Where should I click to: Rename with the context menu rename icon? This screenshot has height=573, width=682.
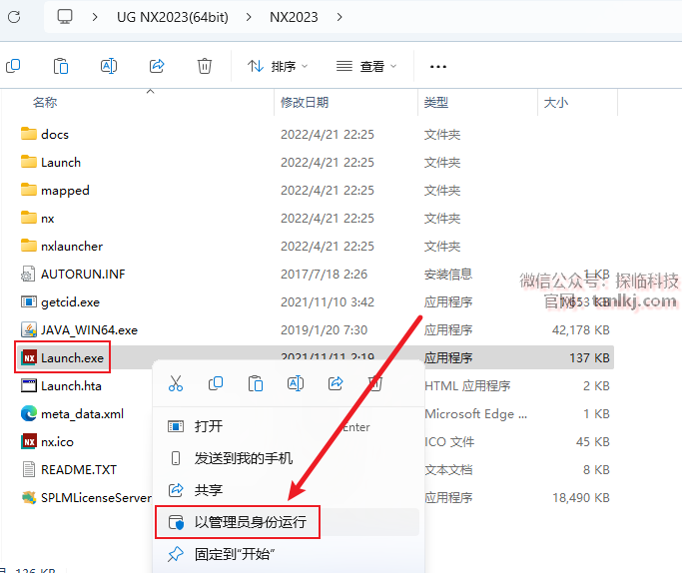click(x=296, y=383)
